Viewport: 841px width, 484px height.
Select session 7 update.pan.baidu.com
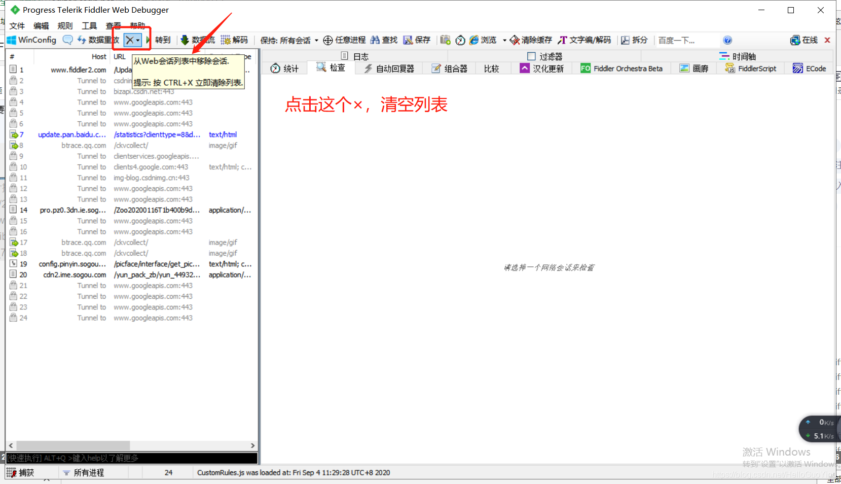(132, 134)
